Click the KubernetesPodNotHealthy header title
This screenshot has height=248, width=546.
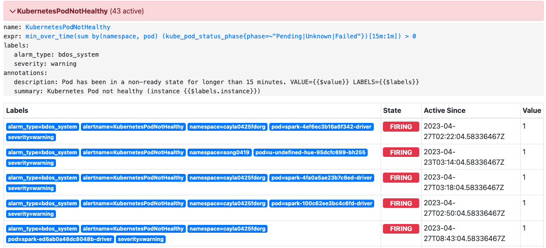62,11
